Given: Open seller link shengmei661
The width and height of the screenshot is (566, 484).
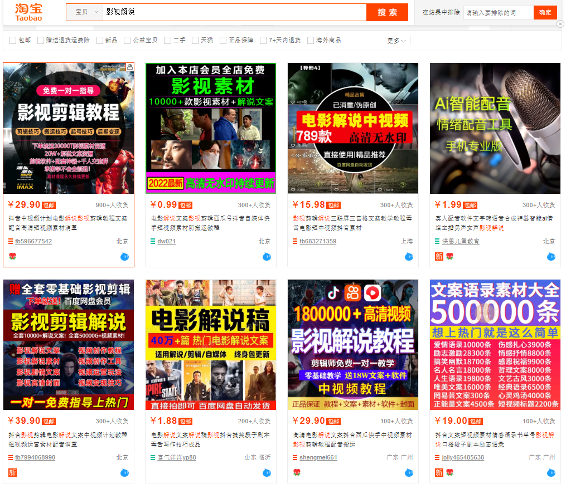Looking at the screenshot, I should tap(318, 457).
